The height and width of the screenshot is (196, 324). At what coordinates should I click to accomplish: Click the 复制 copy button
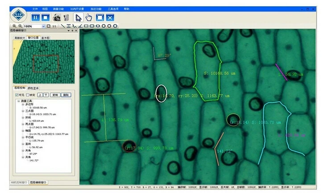(55, 95)
